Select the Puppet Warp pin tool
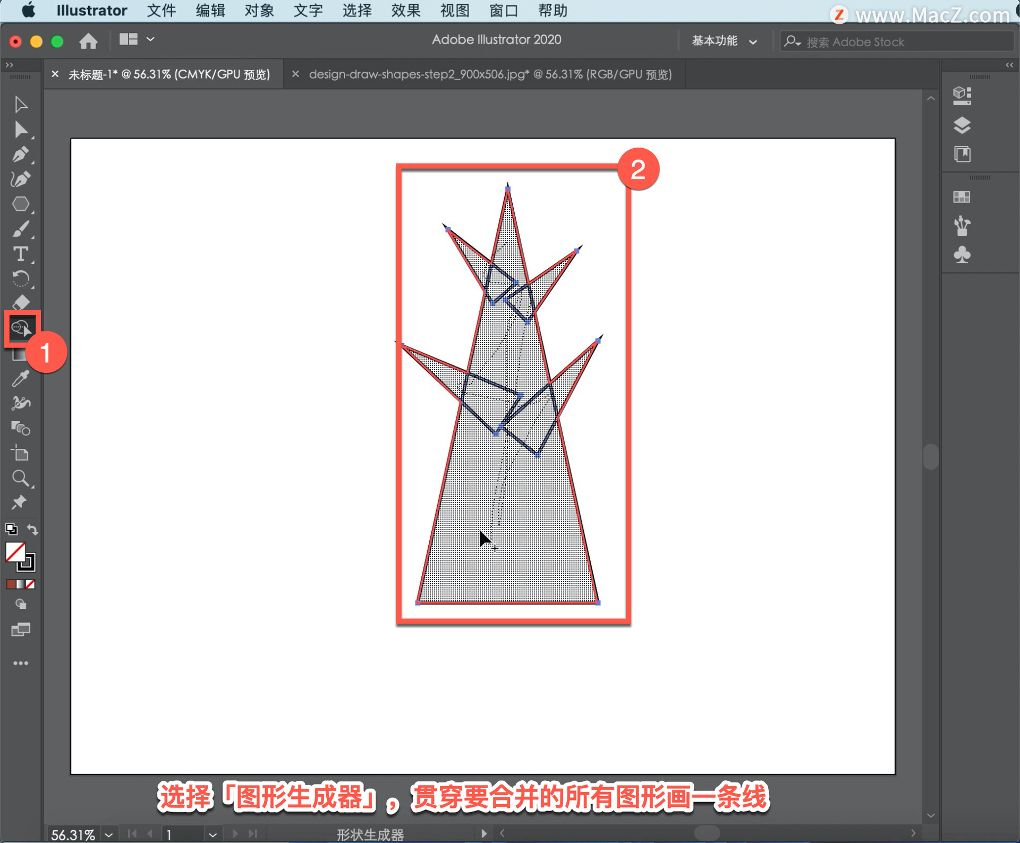This screenshot has height=843, width=1020. click(20, 503)
